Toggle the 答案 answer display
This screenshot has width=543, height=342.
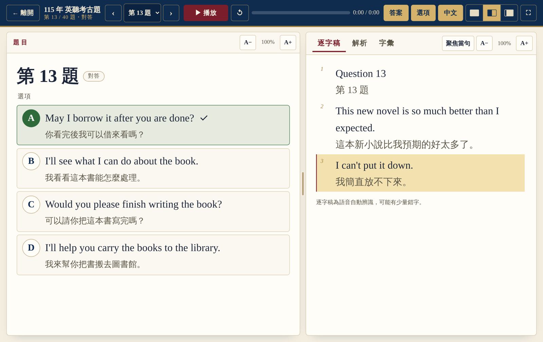pos(396,13)
